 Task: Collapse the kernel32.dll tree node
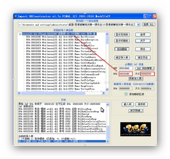coord(20,34)
